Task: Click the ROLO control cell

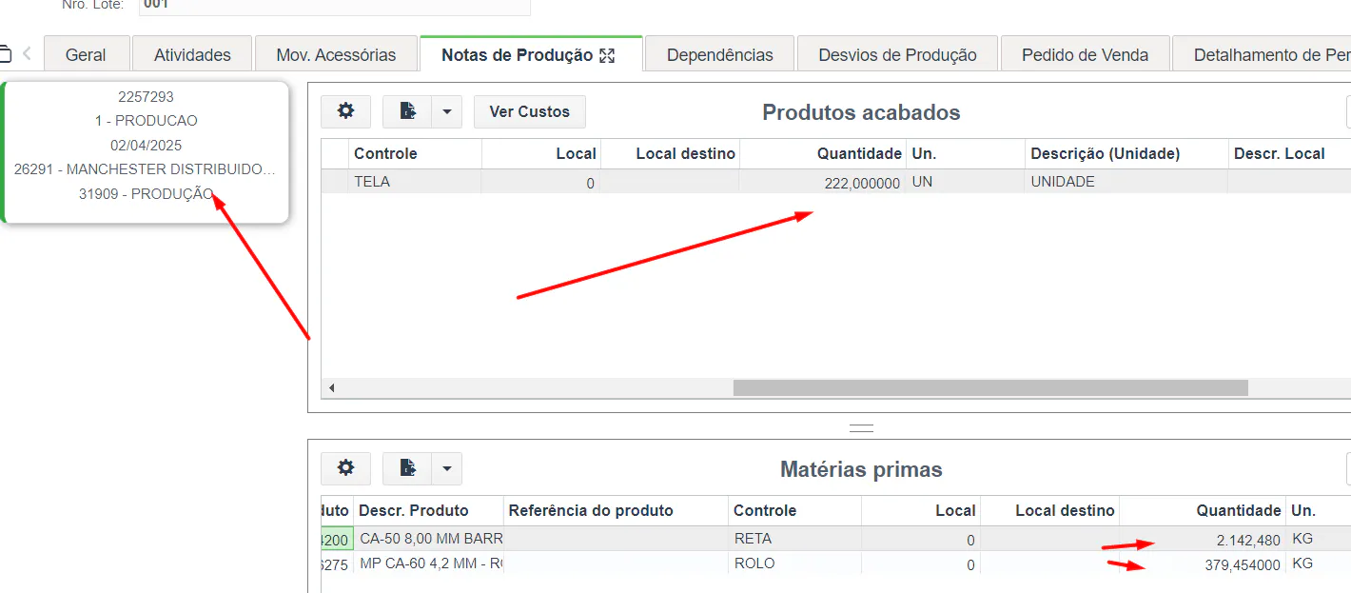Action: pyautogui.click(x=795, y=563)
